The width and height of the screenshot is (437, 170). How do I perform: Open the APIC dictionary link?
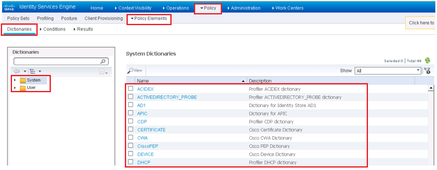pyautogui.click(x=142, y=114)
